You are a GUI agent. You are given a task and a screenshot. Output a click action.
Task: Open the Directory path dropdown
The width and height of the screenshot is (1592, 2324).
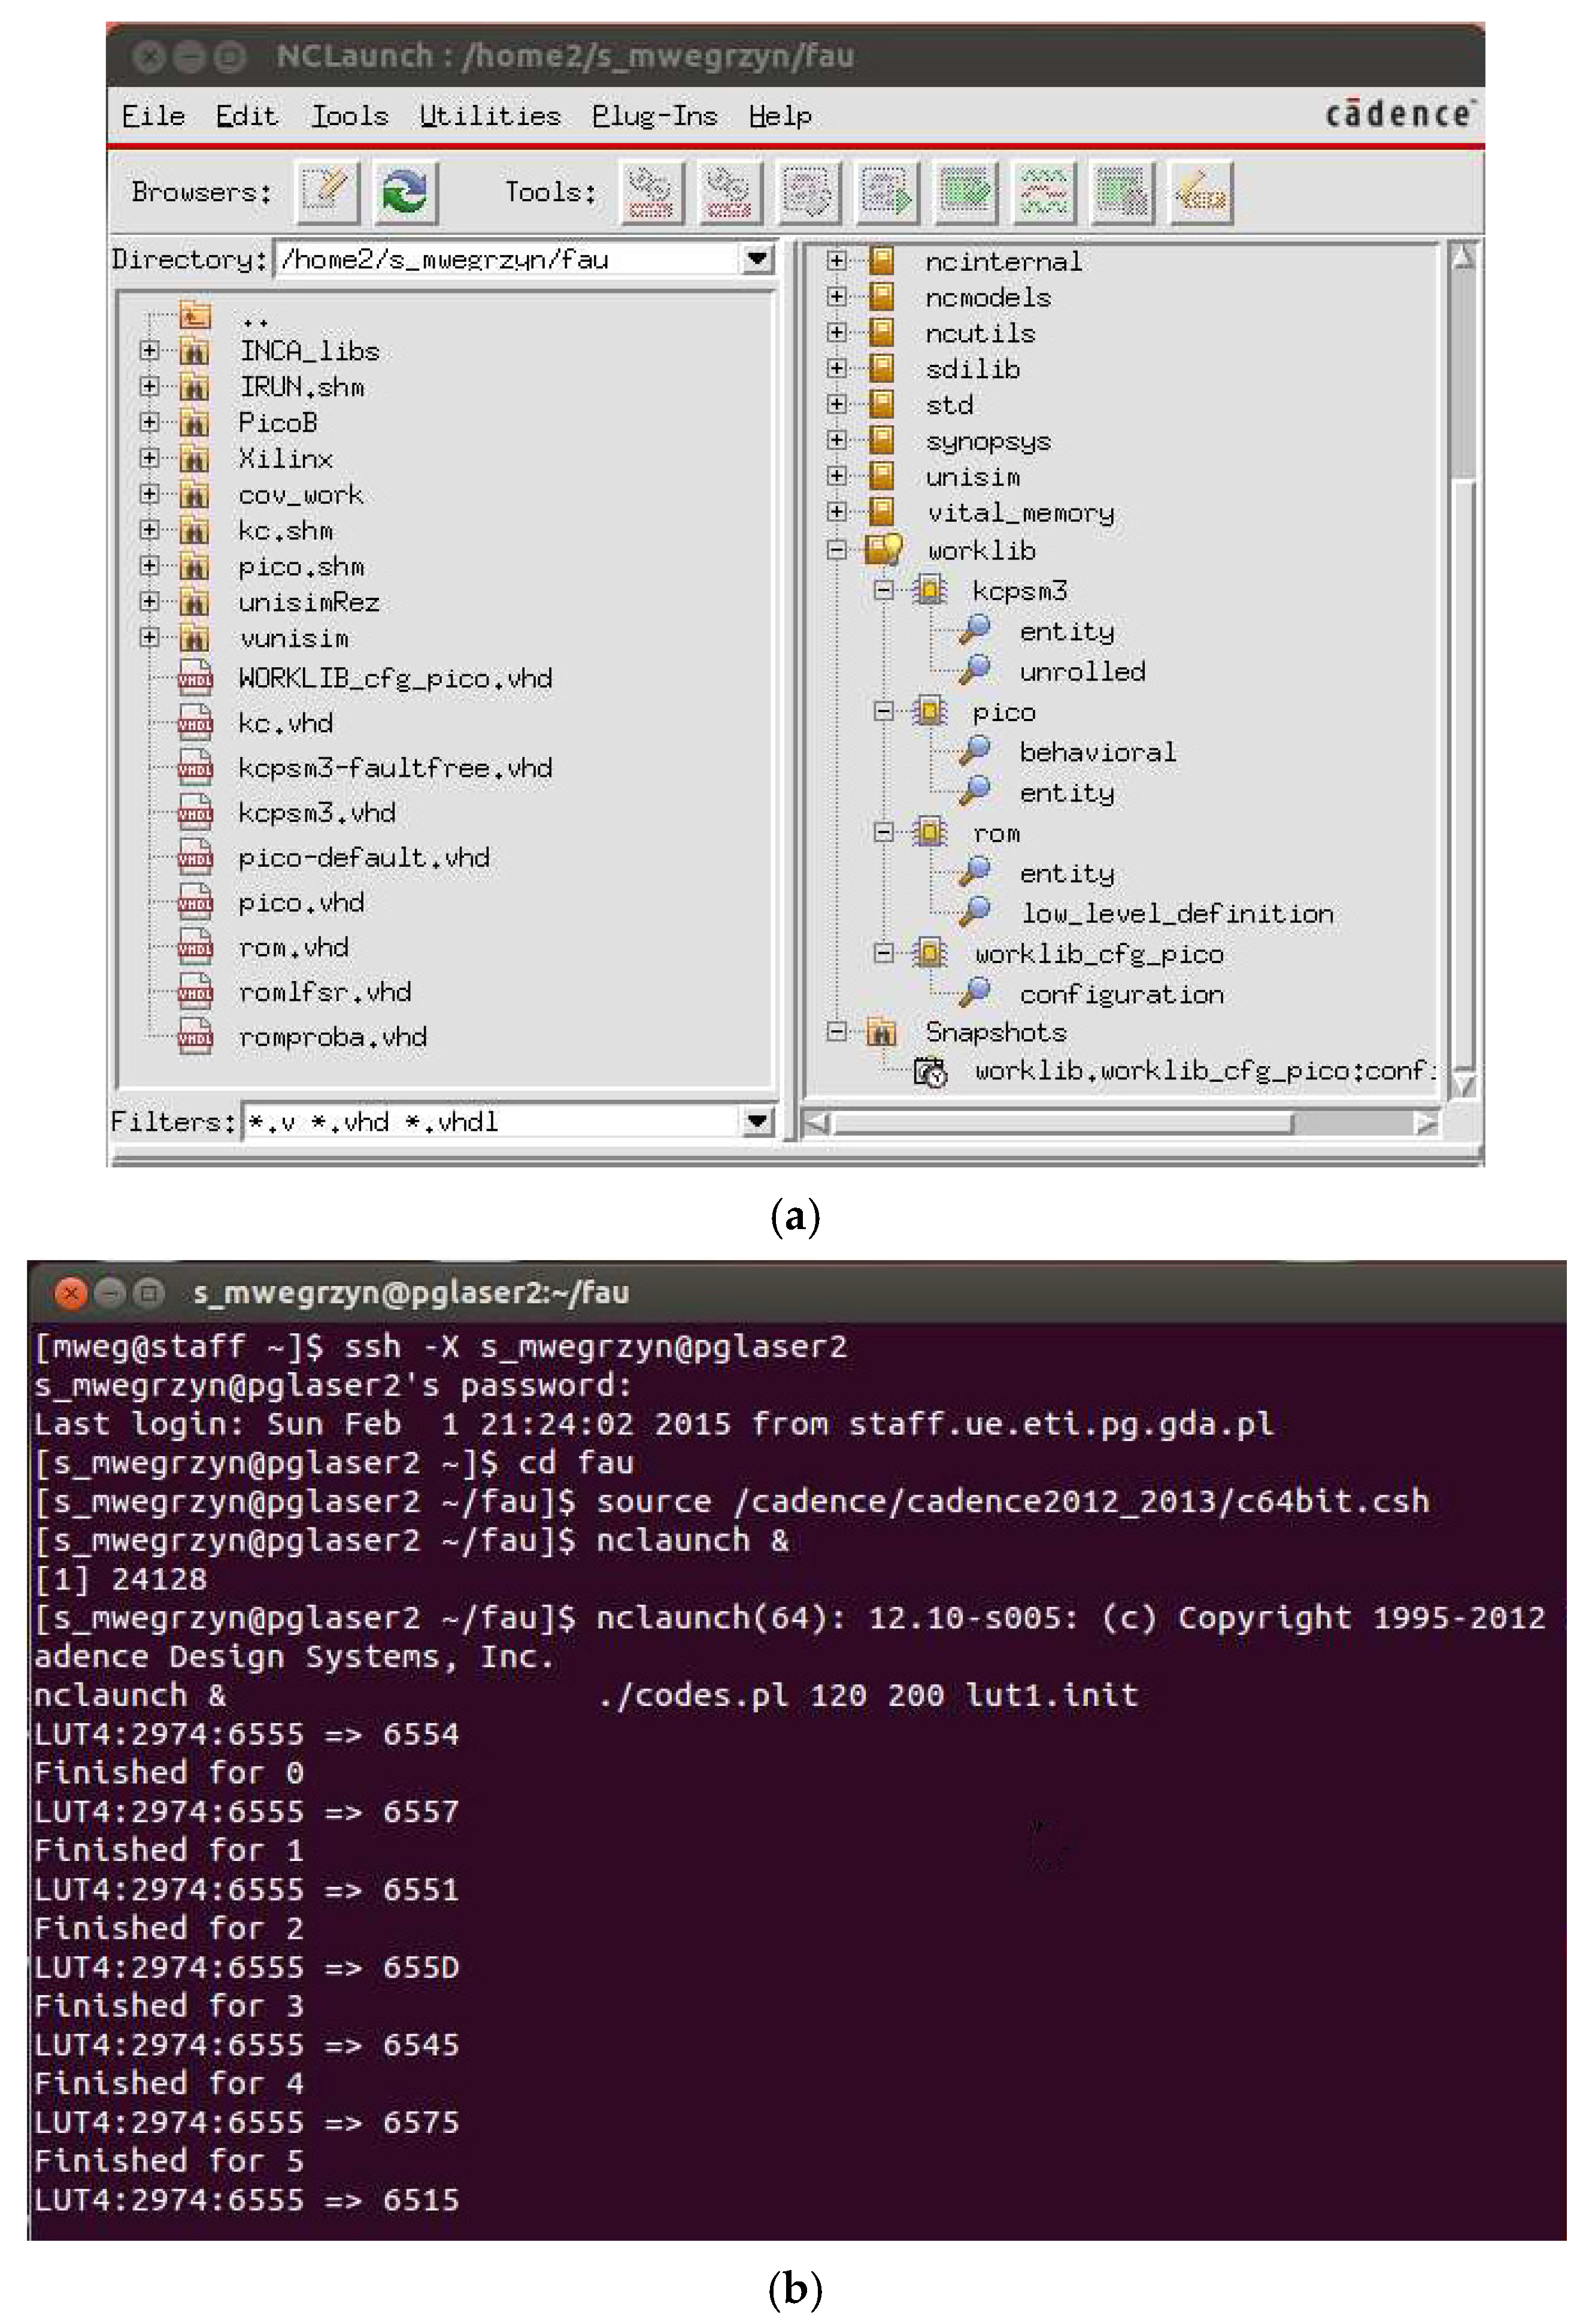point(757,259)
